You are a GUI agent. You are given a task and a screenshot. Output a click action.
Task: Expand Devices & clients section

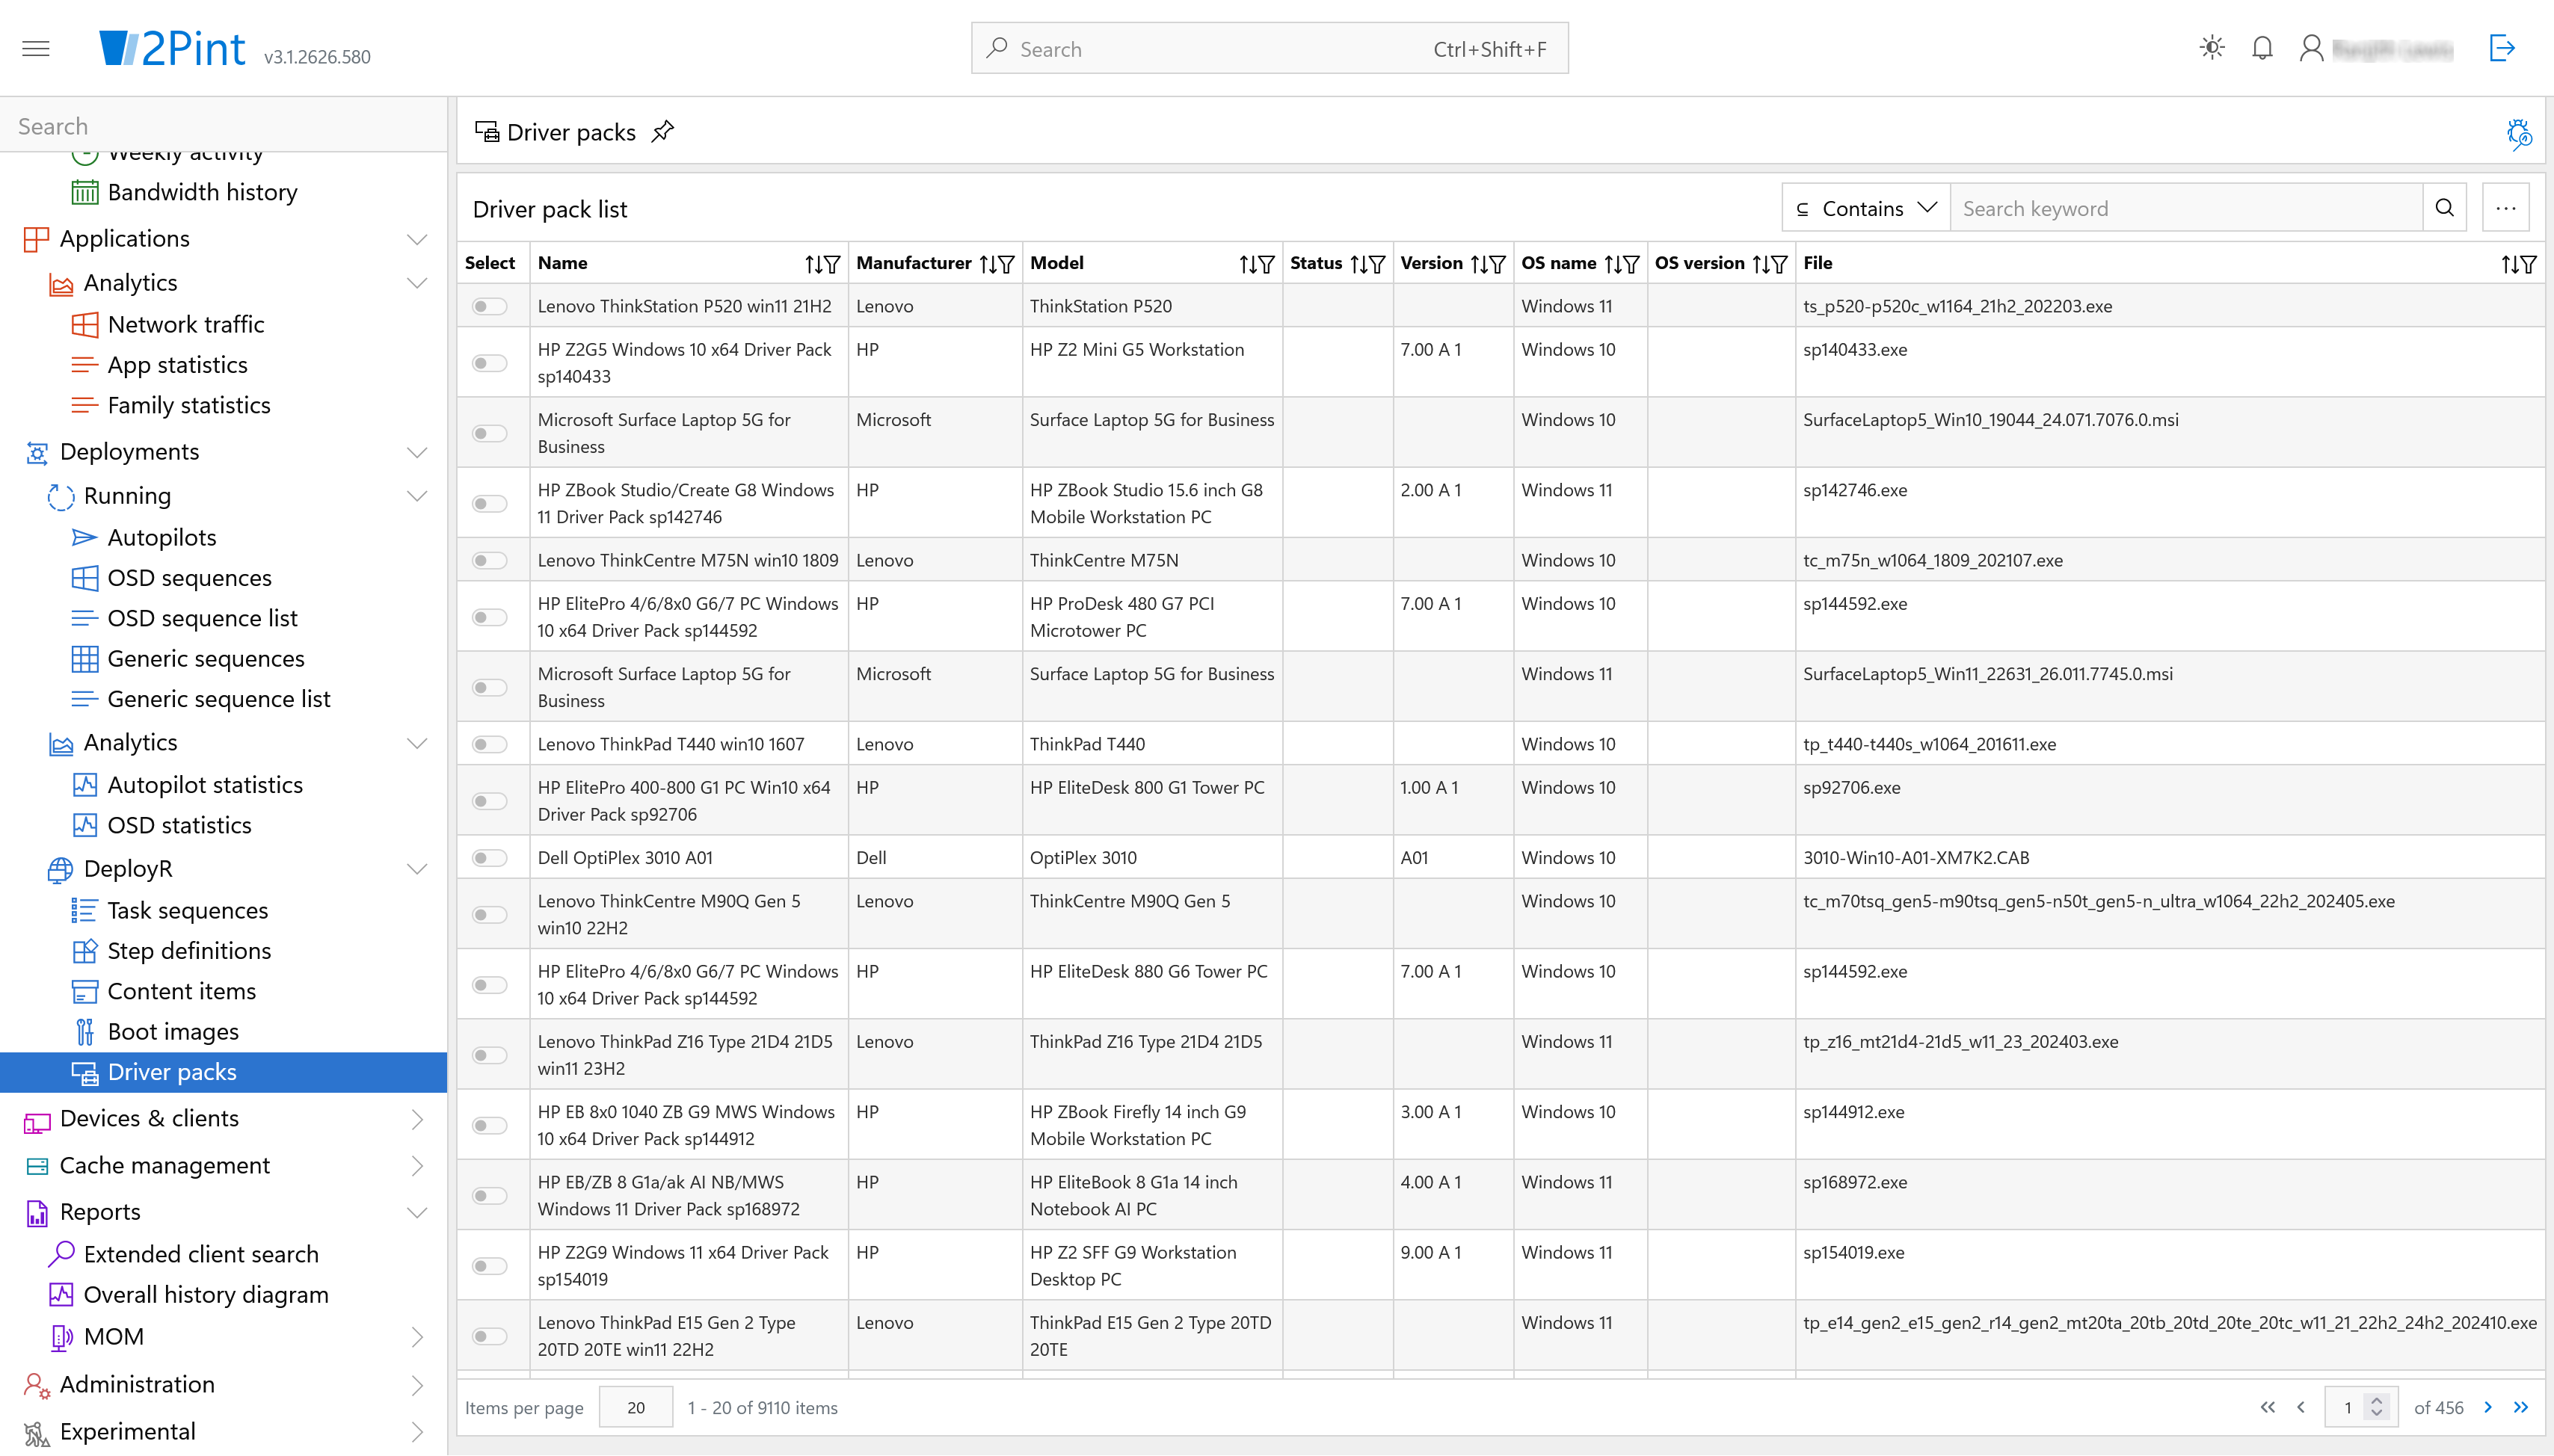[x=417, y=1119]
